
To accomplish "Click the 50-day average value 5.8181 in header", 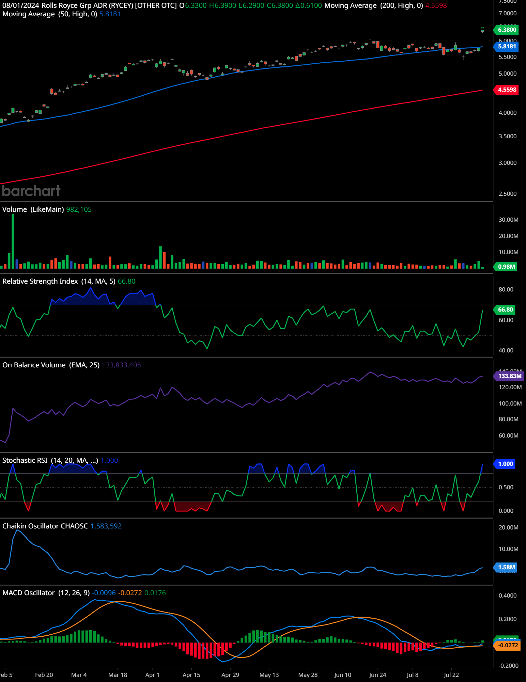I will click(x=110, y=14).
